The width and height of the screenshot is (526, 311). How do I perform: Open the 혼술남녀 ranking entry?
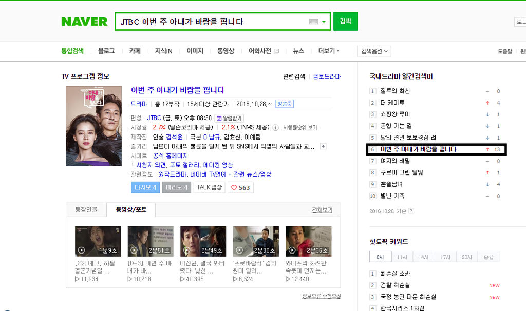(391, 184)
